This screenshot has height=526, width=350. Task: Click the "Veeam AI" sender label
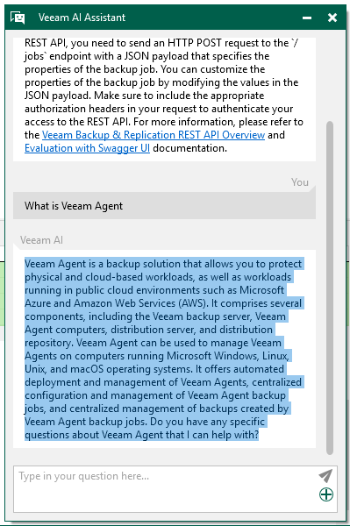pos(41,240)
